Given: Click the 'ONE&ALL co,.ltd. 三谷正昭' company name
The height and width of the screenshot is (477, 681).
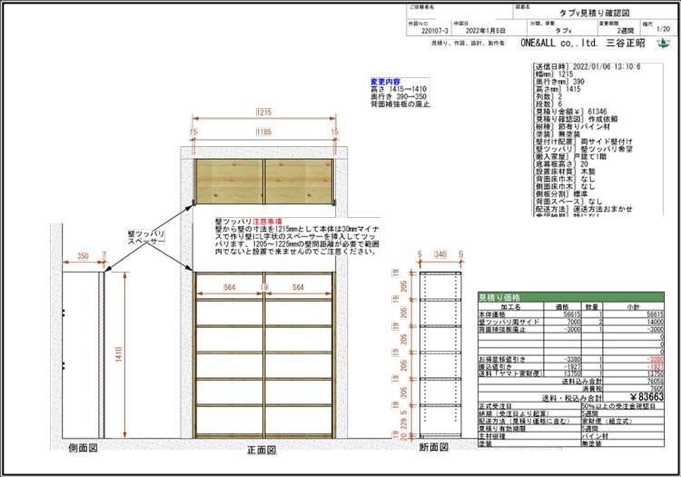Looking at the screenshot, I should 582,43.
